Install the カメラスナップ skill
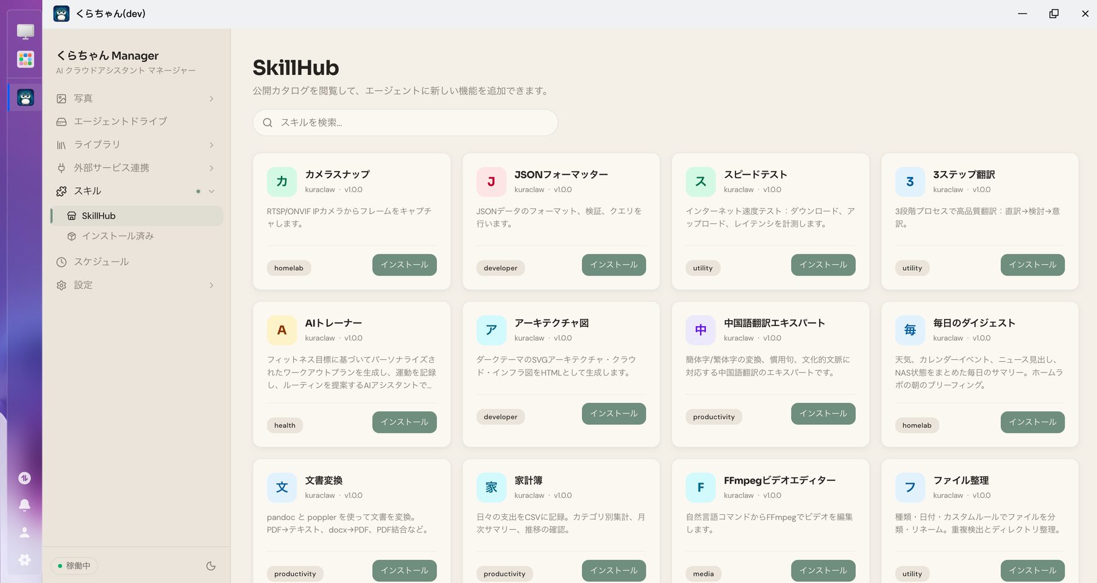This screenshot has height=583, width=1097. pyautogui.click(x=405, y=265)
